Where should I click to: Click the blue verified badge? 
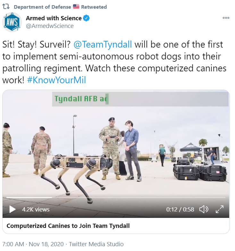[x=86, y=18]
